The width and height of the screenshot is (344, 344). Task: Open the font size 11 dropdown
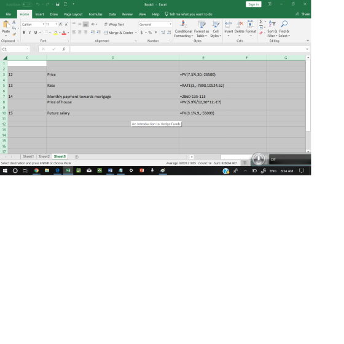click(x=57, y=24)
